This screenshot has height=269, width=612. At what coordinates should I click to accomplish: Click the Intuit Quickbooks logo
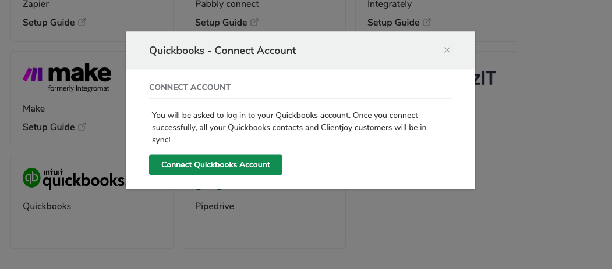[74, 179]
